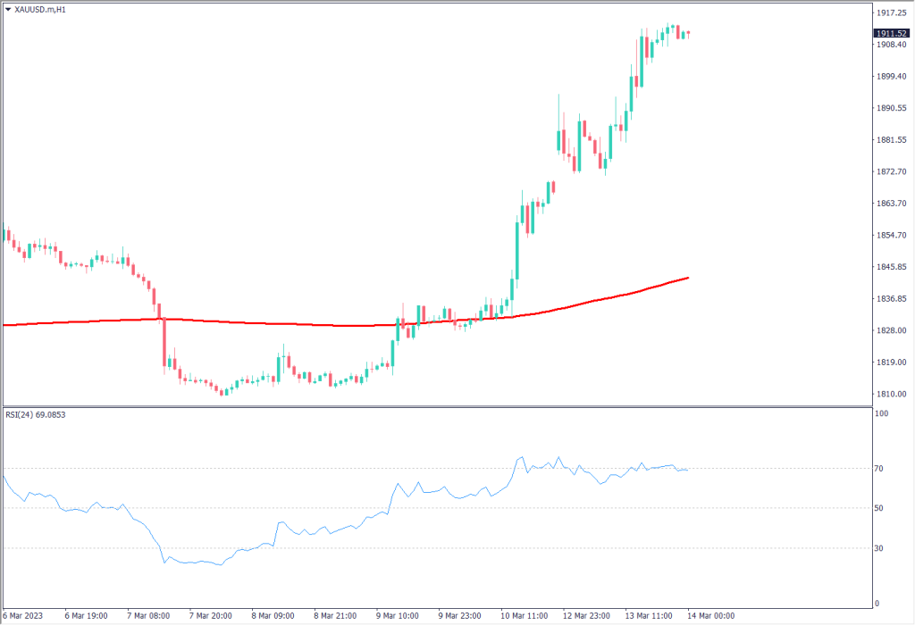
Task: Click the last candlestick on the chart
Action: (688, 35)
